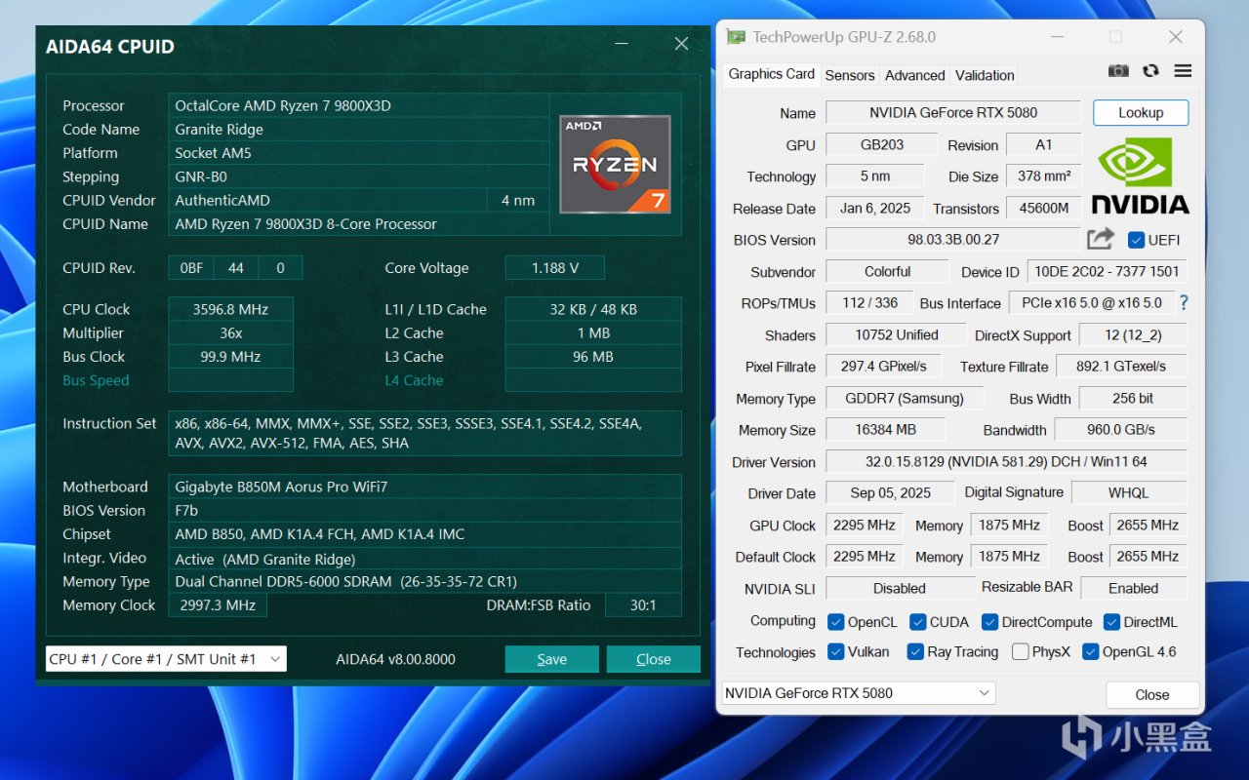Image resolution: width=1249 pixels, height=780 pixels.
Task: Toggle the Vulkan checkbox
Action: pos(835,651)
